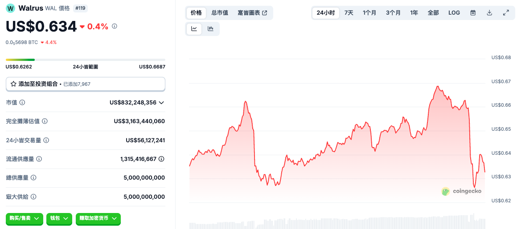Viewport: 521px width, 229px height.
Task: Show info tooltip for 24小时交易量
Action: click(x=46, y=140)
